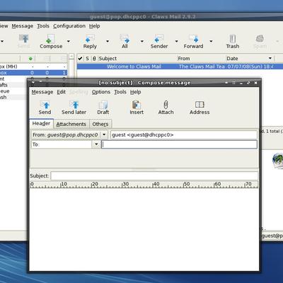This screenshot has width=283, height=283.
Task: Click in the message body area
Action: [144, 229]
